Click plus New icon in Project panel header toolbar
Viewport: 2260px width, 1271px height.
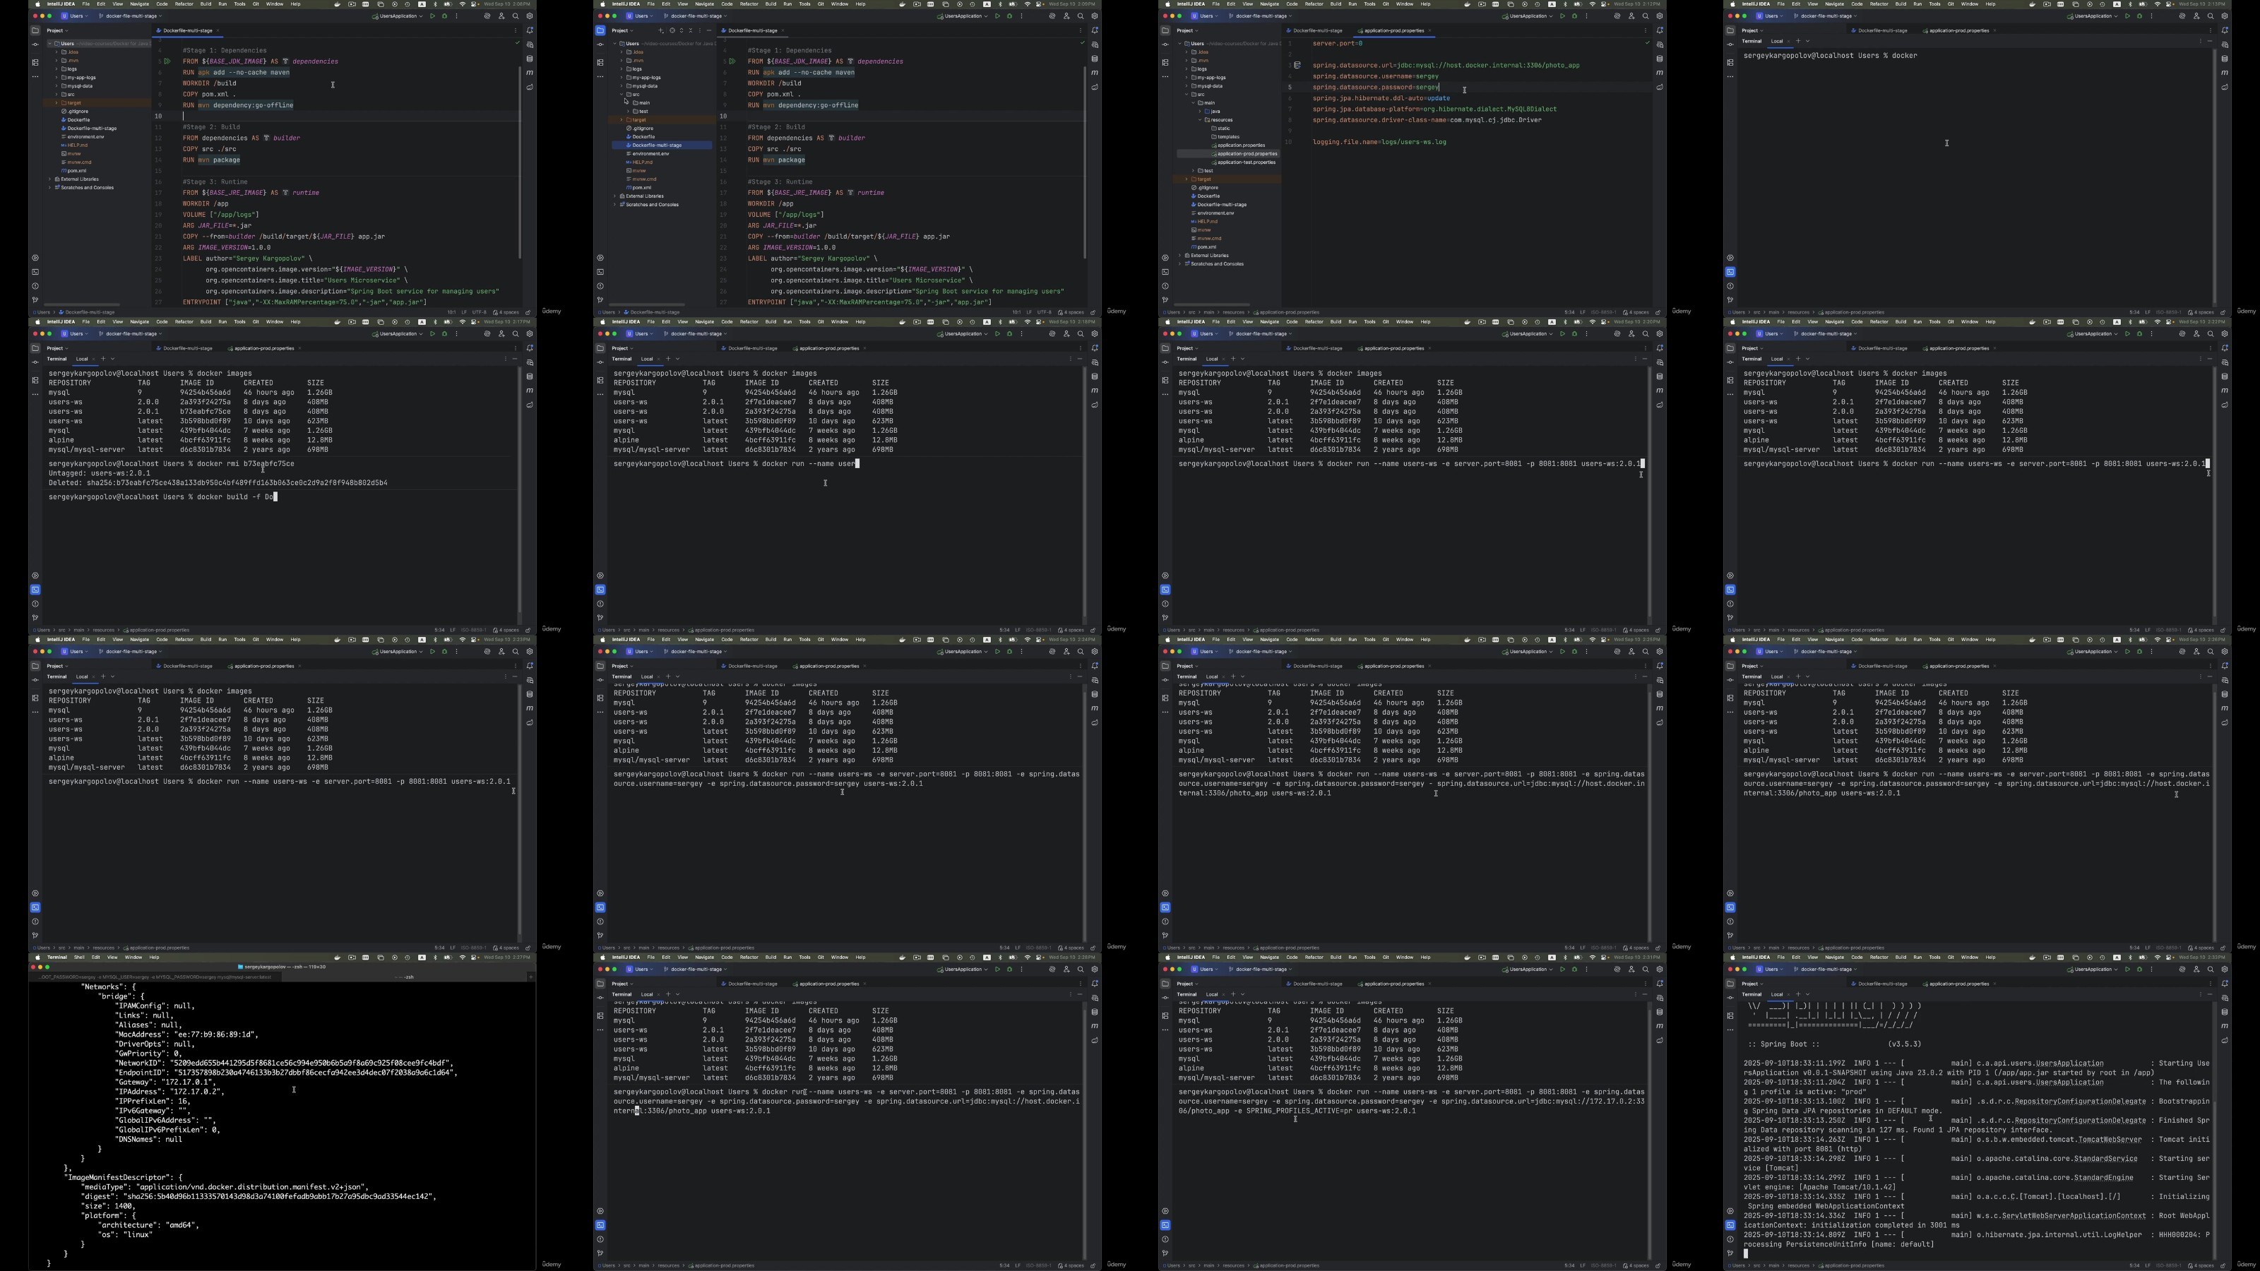660,30
